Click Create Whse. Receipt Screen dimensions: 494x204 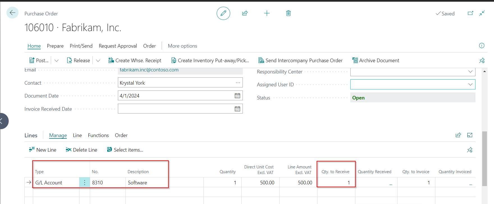pyautogui.click(x=135, y=61)
